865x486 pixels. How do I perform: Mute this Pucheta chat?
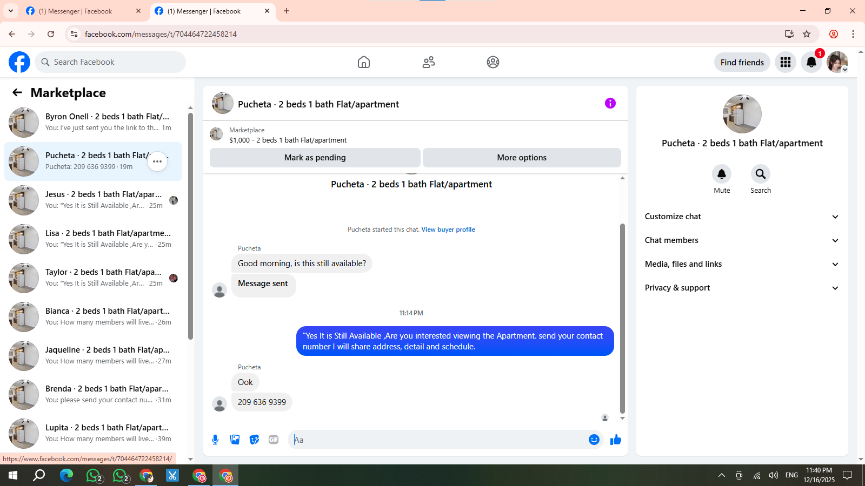point(722,174)
